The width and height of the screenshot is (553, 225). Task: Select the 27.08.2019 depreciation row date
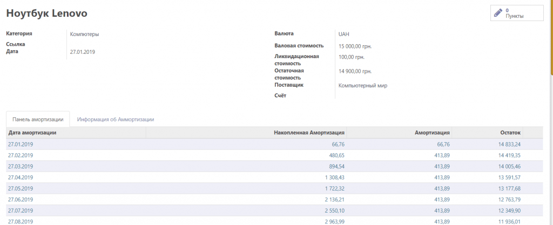tap(21, 222)
